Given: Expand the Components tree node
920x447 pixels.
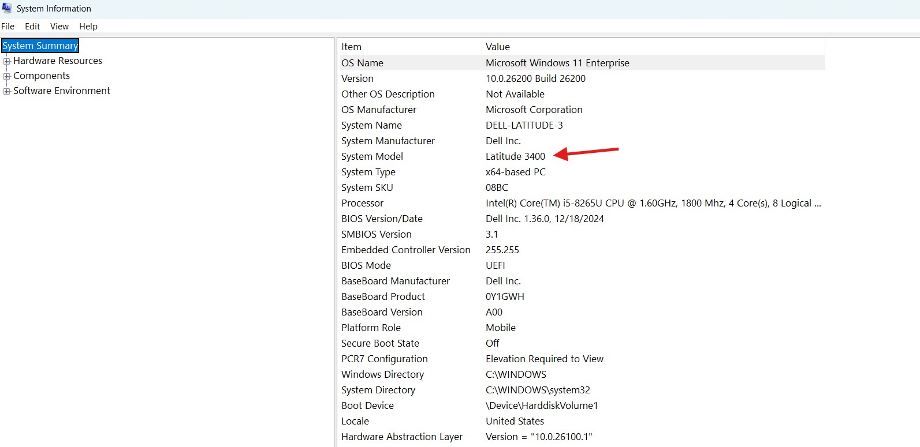Looking at the screenshot, I should point(7,76).
